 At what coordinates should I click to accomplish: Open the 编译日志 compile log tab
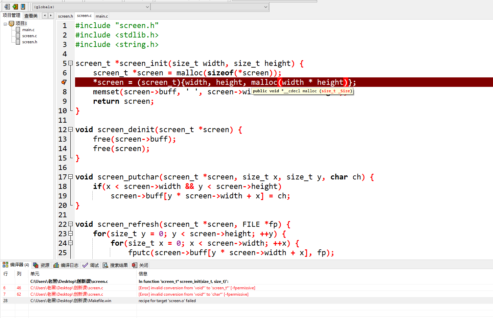66,265
